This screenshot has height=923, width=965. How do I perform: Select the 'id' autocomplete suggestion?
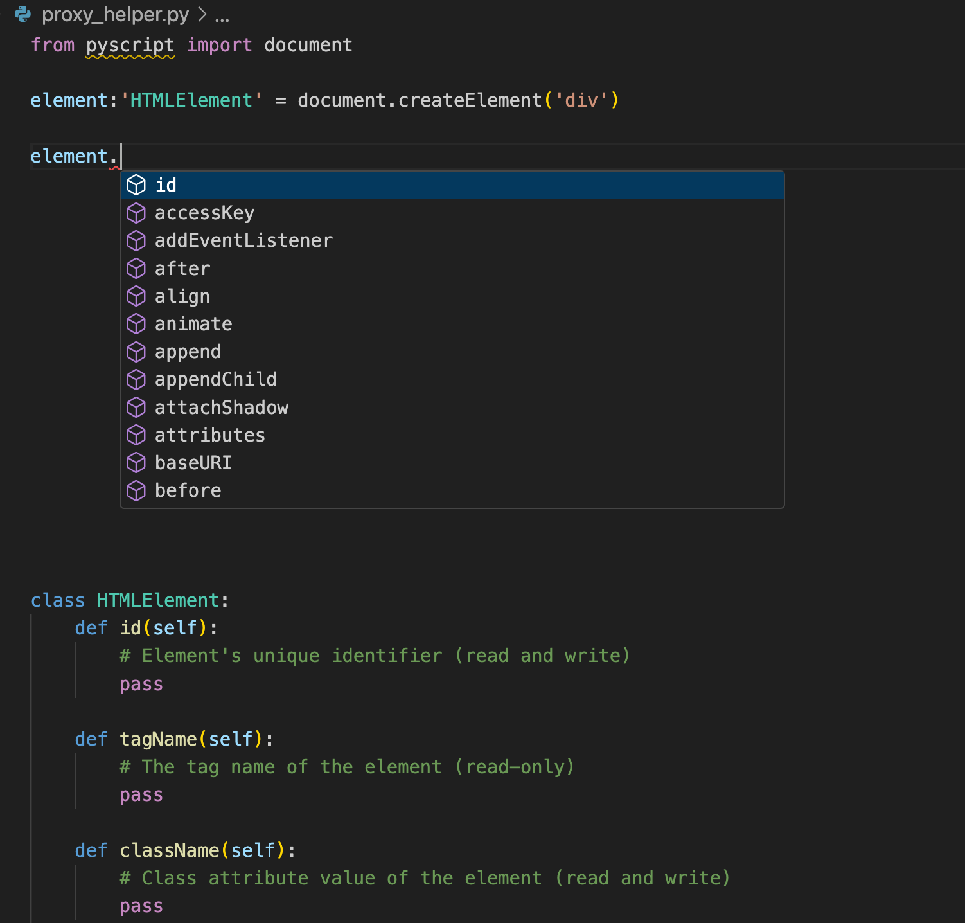(166, 185)
